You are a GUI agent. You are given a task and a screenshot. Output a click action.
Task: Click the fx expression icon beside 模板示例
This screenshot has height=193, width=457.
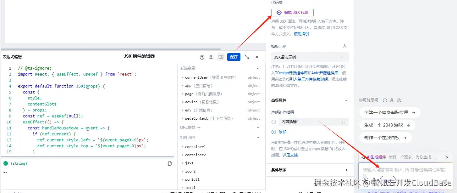click(345, 46)
